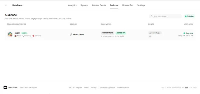Click the hito author link in footer
The height and width of the screenshot is (94, 200).
click(x=186, y=88)
